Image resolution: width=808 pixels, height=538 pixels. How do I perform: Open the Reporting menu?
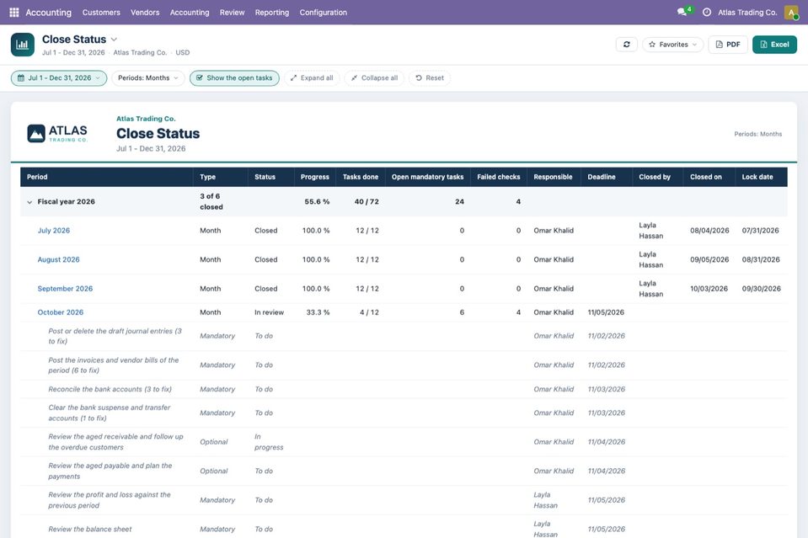click(x=272, y=13)
